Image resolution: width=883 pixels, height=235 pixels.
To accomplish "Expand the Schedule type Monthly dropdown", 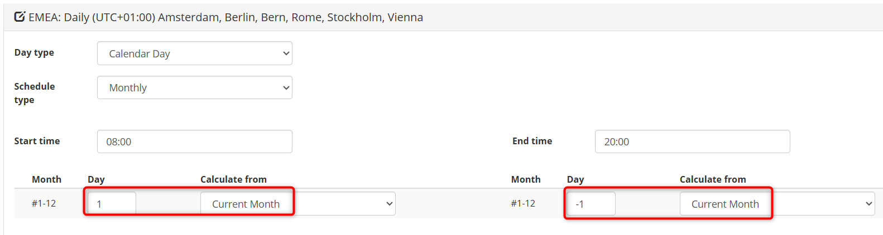I will point(194,87).
